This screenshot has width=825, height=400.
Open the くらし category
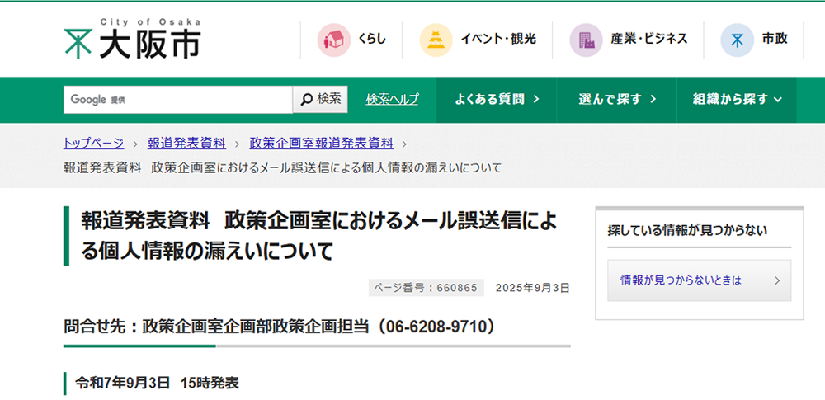351,40
